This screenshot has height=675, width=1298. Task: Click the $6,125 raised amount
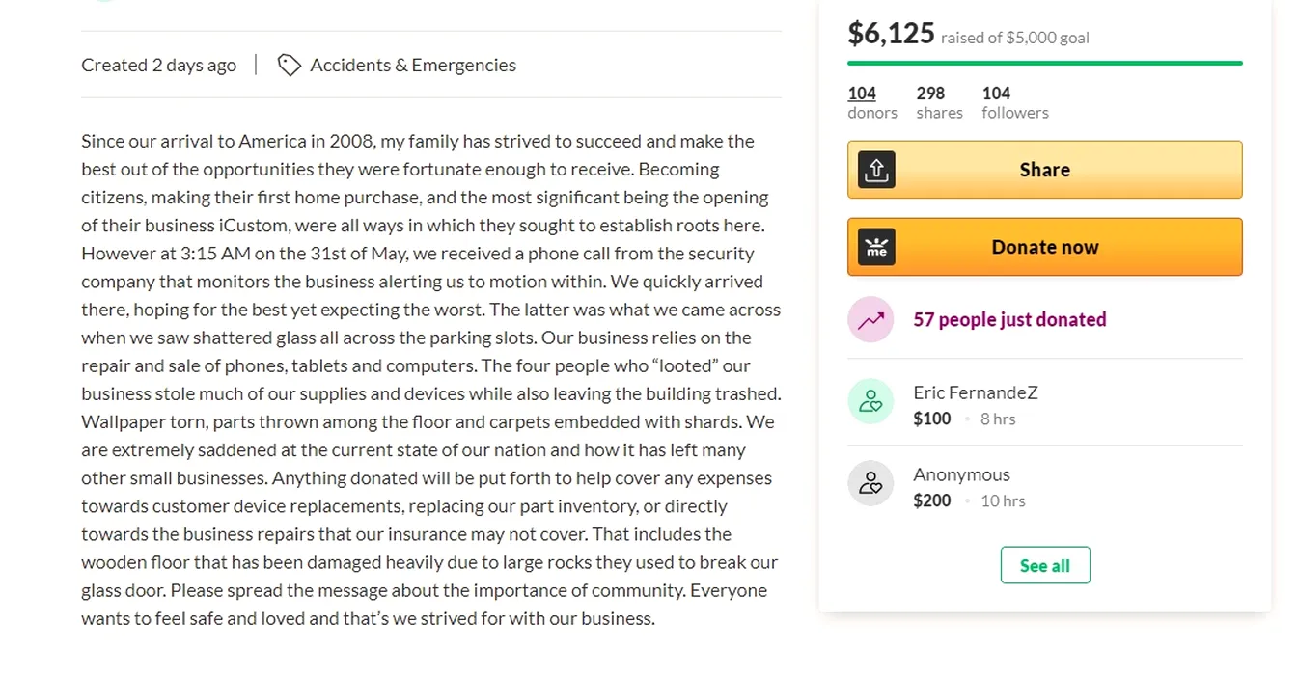891,34
